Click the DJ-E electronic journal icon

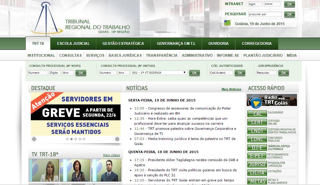(x=257, y=147)
